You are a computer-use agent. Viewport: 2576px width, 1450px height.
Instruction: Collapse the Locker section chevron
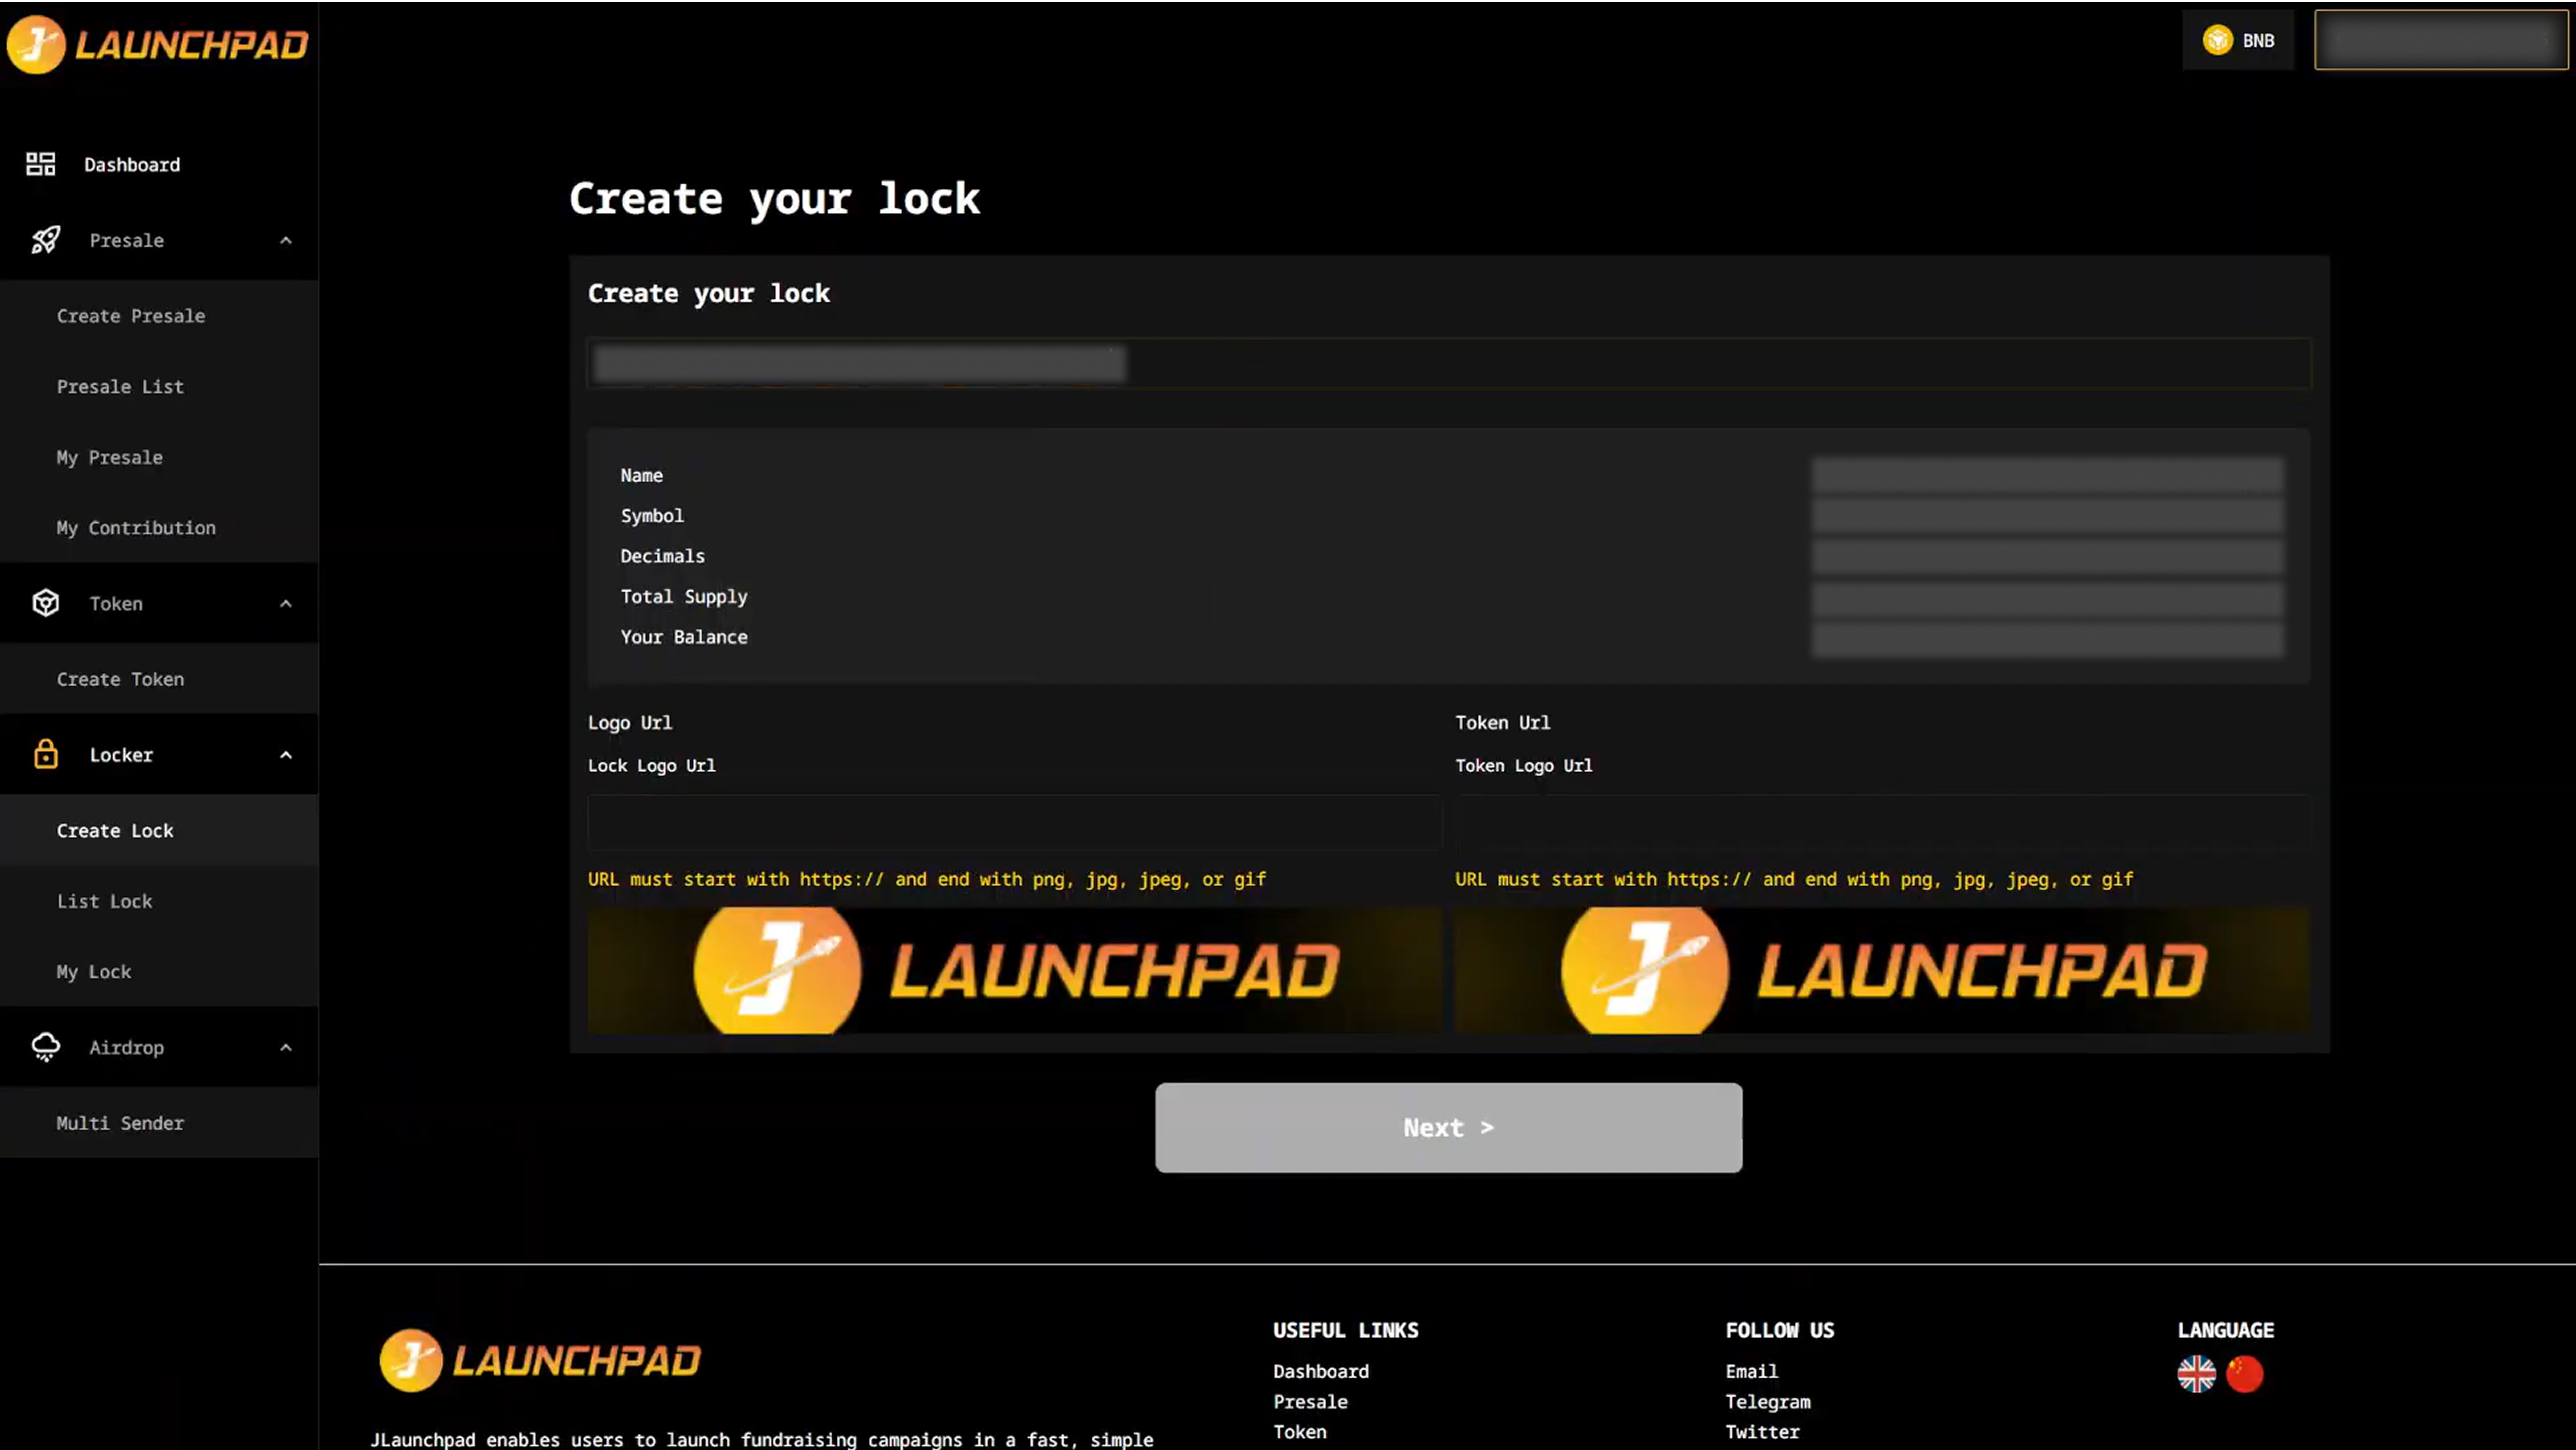point(286,755)
